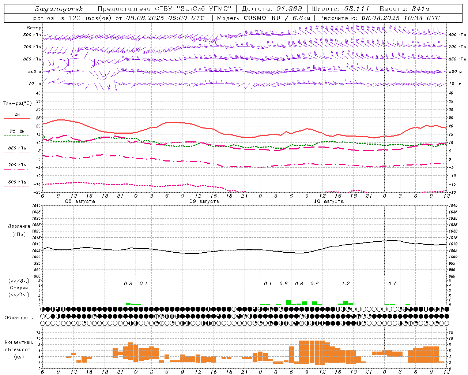
Task: Click the '2м' temperature legend label
Action: 17,115
